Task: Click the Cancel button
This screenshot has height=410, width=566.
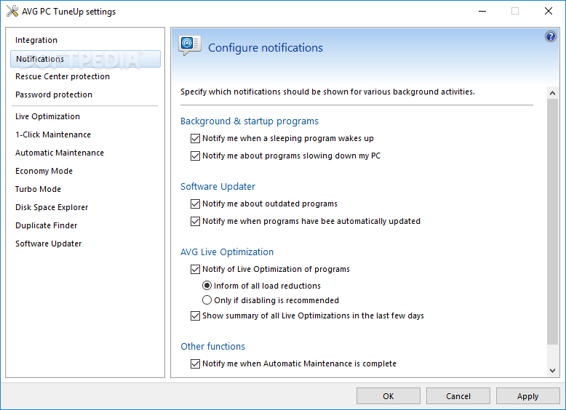Action: click(458, 396)
